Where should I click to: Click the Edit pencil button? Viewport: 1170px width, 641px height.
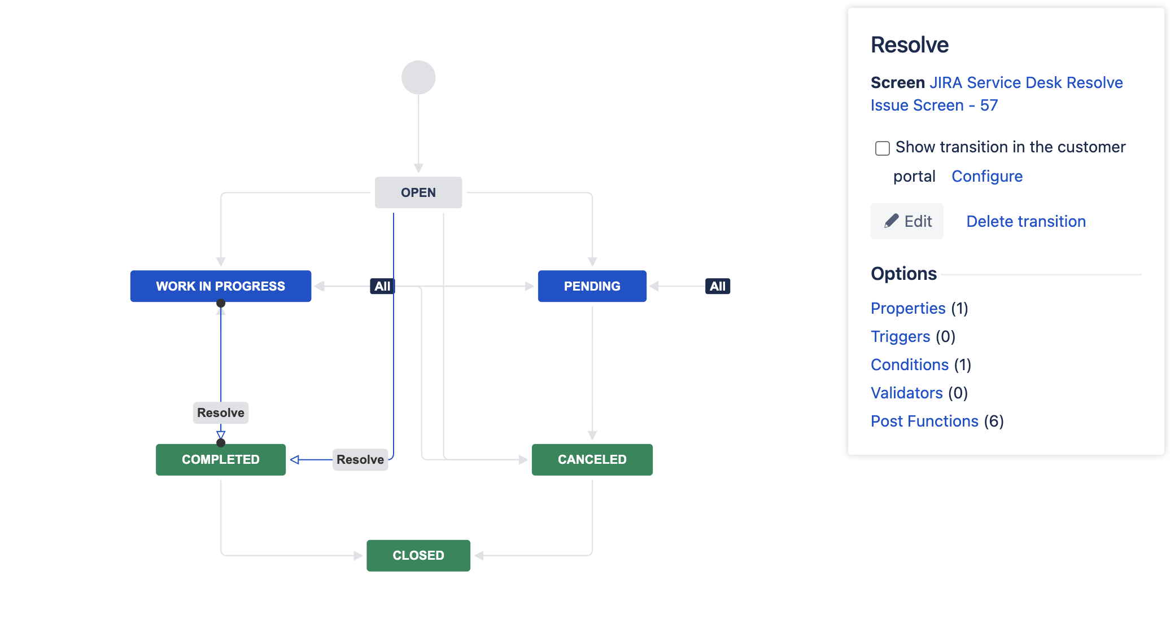coord(907,221)
